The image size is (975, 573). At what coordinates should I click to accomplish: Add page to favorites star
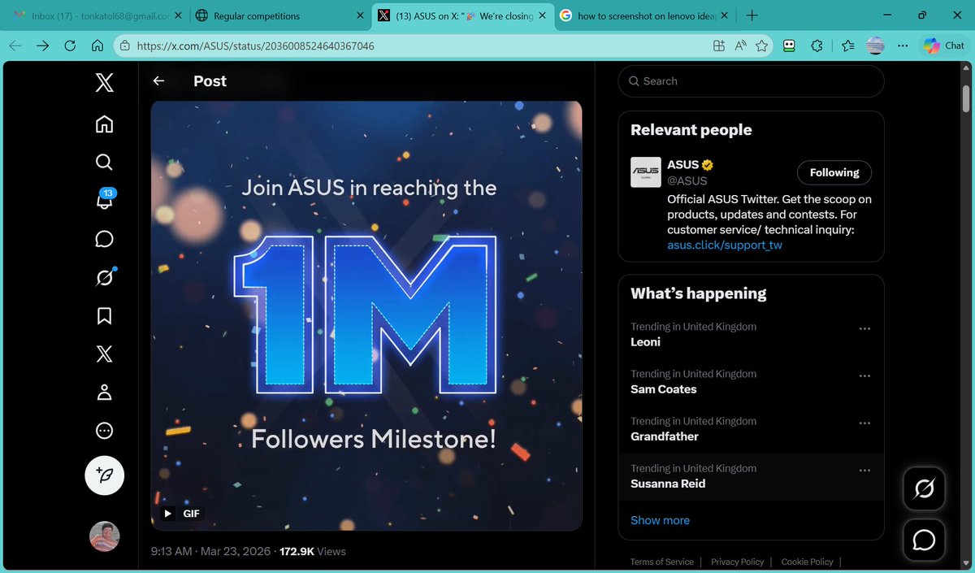pos(761,46)
